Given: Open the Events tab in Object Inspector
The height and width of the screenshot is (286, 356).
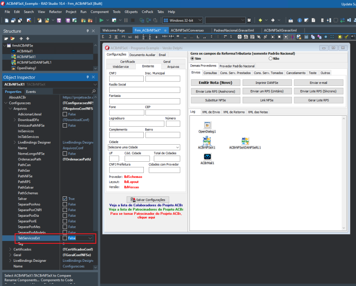Looking at the screenshot, I should [x=31, y=92].
